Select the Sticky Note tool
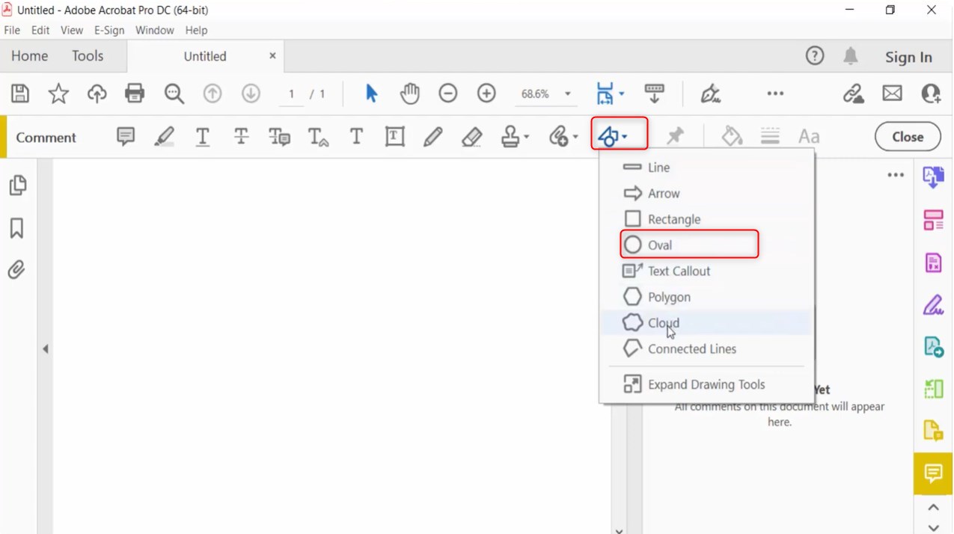 [125, 137]
